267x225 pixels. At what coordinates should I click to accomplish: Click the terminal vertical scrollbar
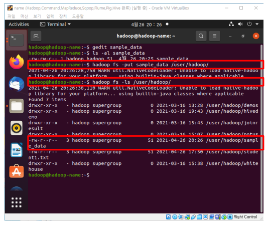(x=261, y=128)
